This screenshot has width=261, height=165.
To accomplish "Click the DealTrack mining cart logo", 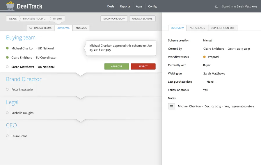I will [x=10, y=6].
